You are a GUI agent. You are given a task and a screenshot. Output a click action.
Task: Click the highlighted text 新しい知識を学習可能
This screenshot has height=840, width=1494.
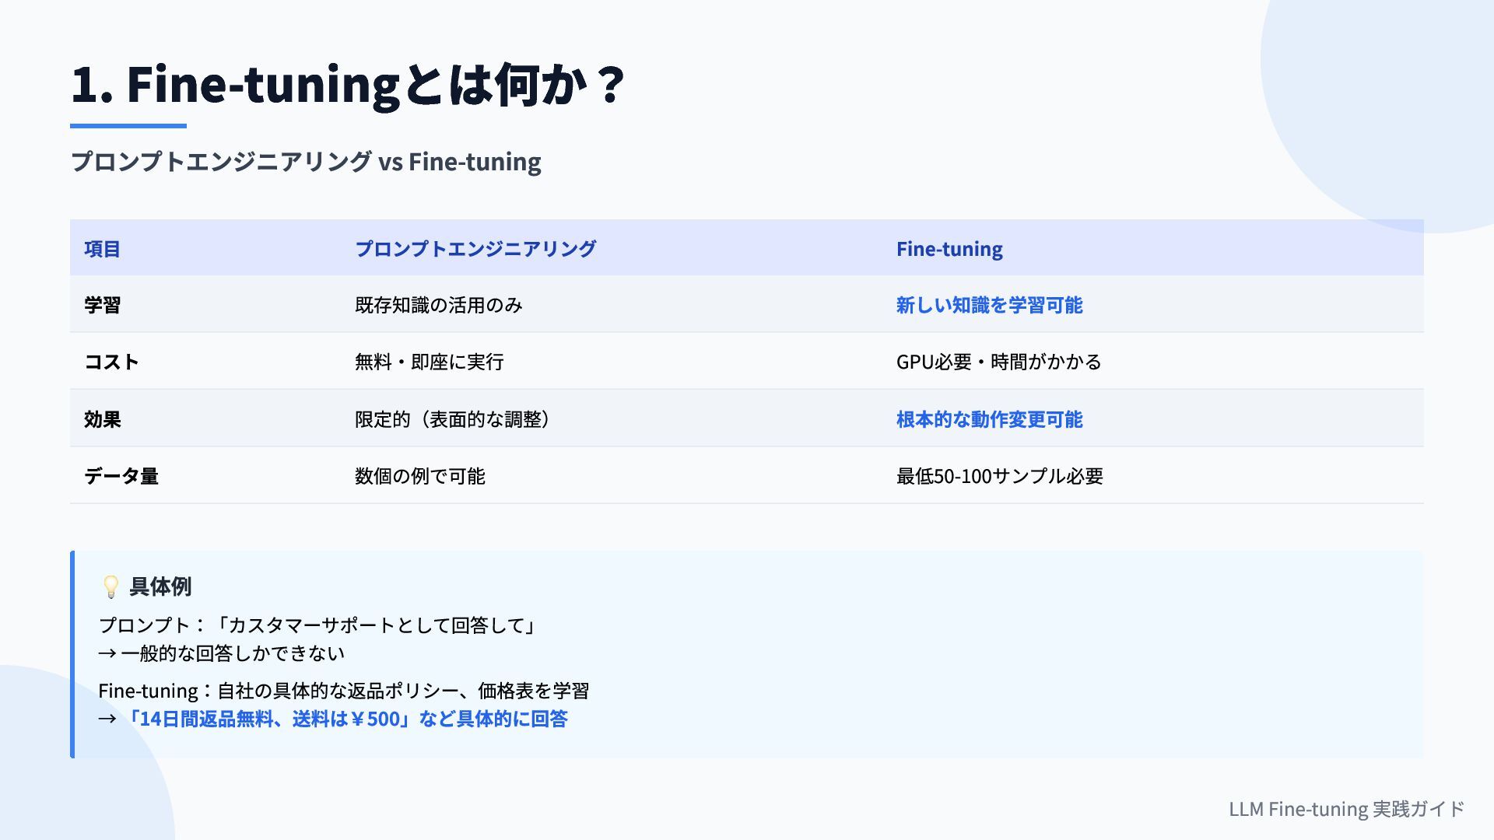point(989,305)
